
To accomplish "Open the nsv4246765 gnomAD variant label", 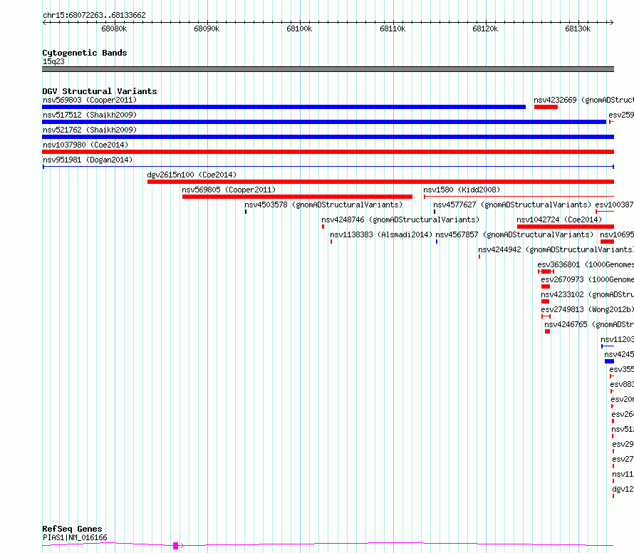I will tap(589, 324).
